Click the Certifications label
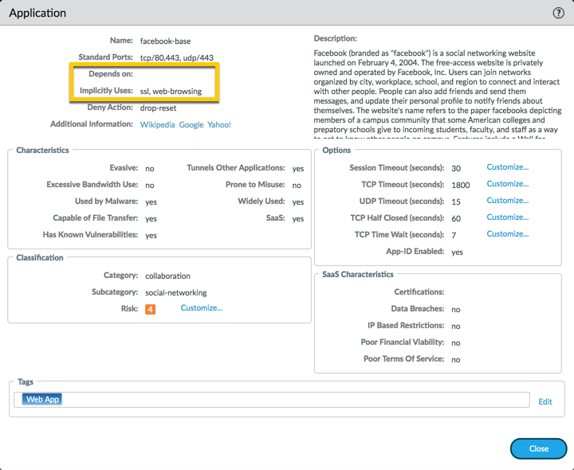Image resolution: width=574 pixels, height=470 pixels. pos(419,292)
